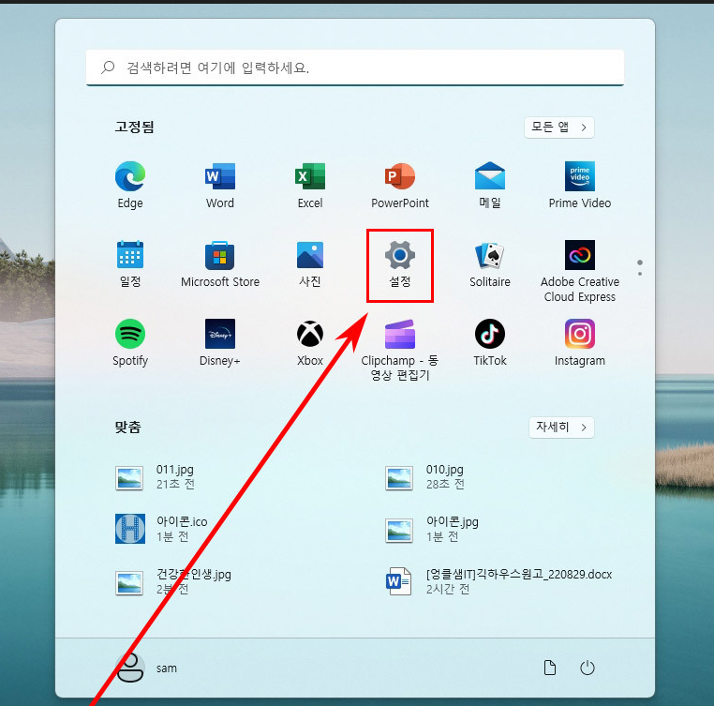Click the power button icon
Image resolution: width=714 pixels, height=706 pixels.
coord(588,668)
